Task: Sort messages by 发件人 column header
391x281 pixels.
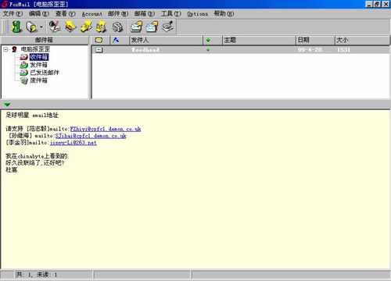Action: point(166,40)
